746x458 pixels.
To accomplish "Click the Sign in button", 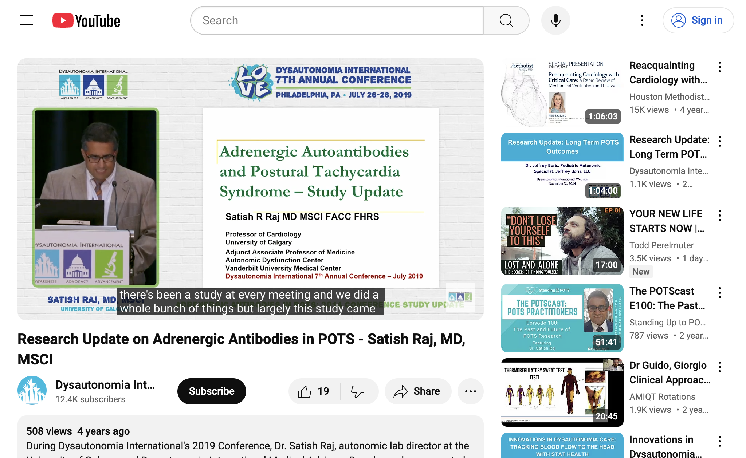I will [x=698, y=20].
